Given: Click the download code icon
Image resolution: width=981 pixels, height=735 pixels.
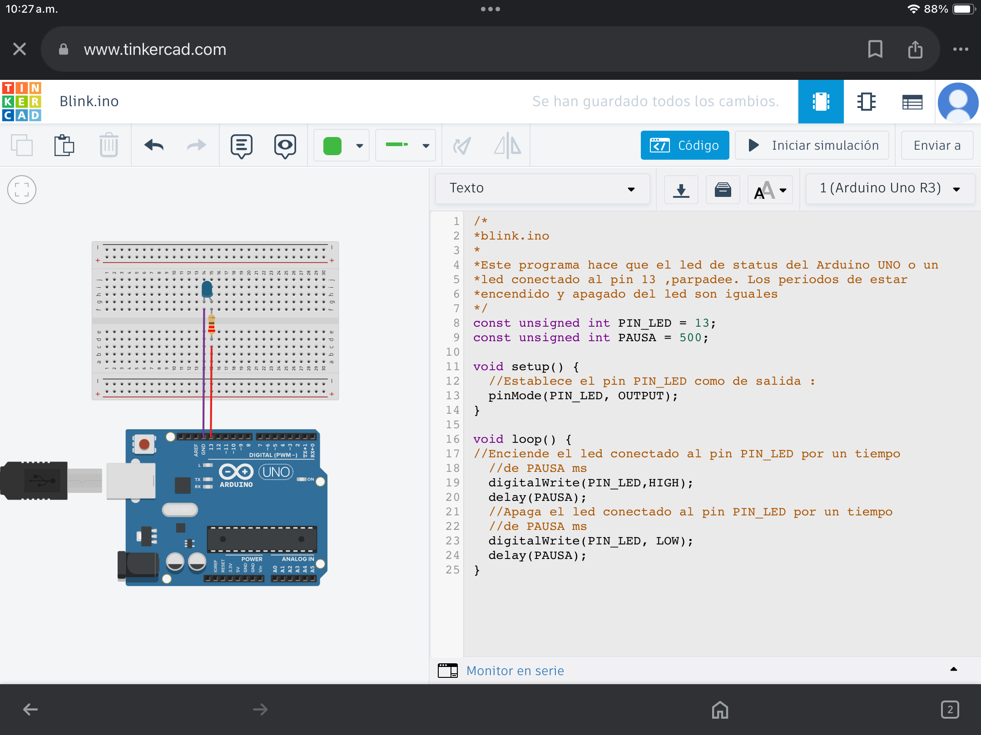Looking at the screenshot, I should [681, 190].
